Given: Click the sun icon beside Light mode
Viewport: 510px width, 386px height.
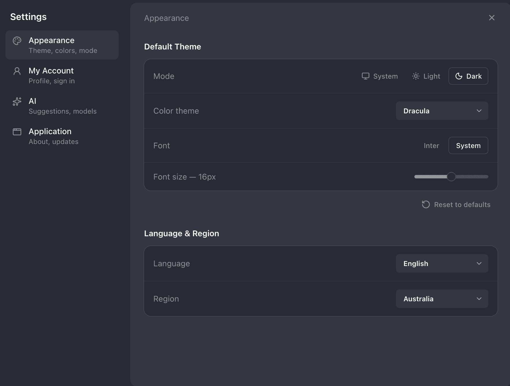Looking at the screenshot, I should [416, 76].
